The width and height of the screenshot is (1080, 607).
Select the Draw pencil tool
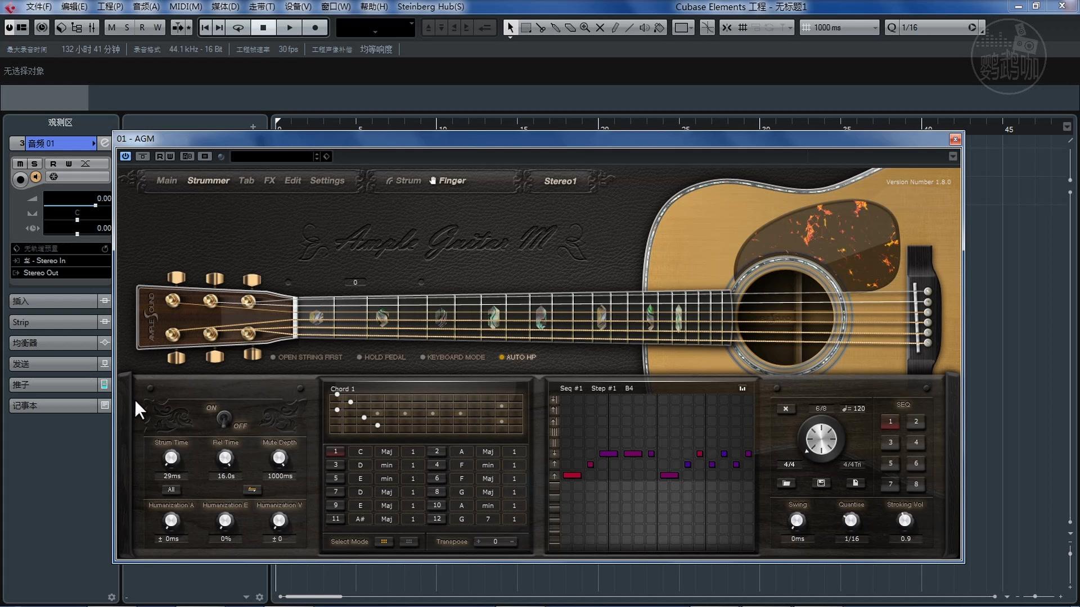point(616,27)
